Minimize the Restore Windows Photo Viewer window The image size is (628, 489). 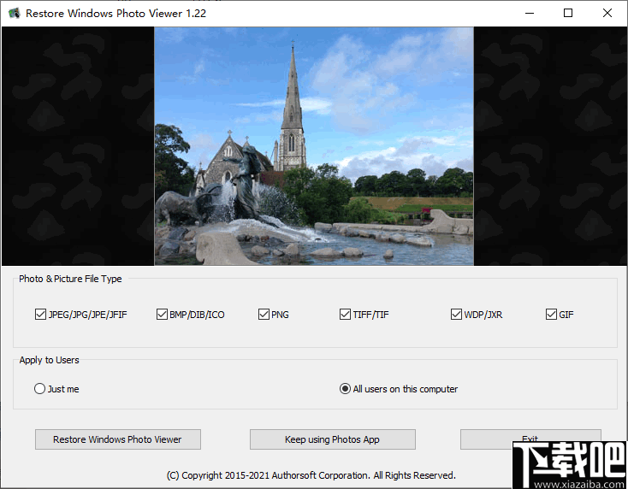point(530,13)
